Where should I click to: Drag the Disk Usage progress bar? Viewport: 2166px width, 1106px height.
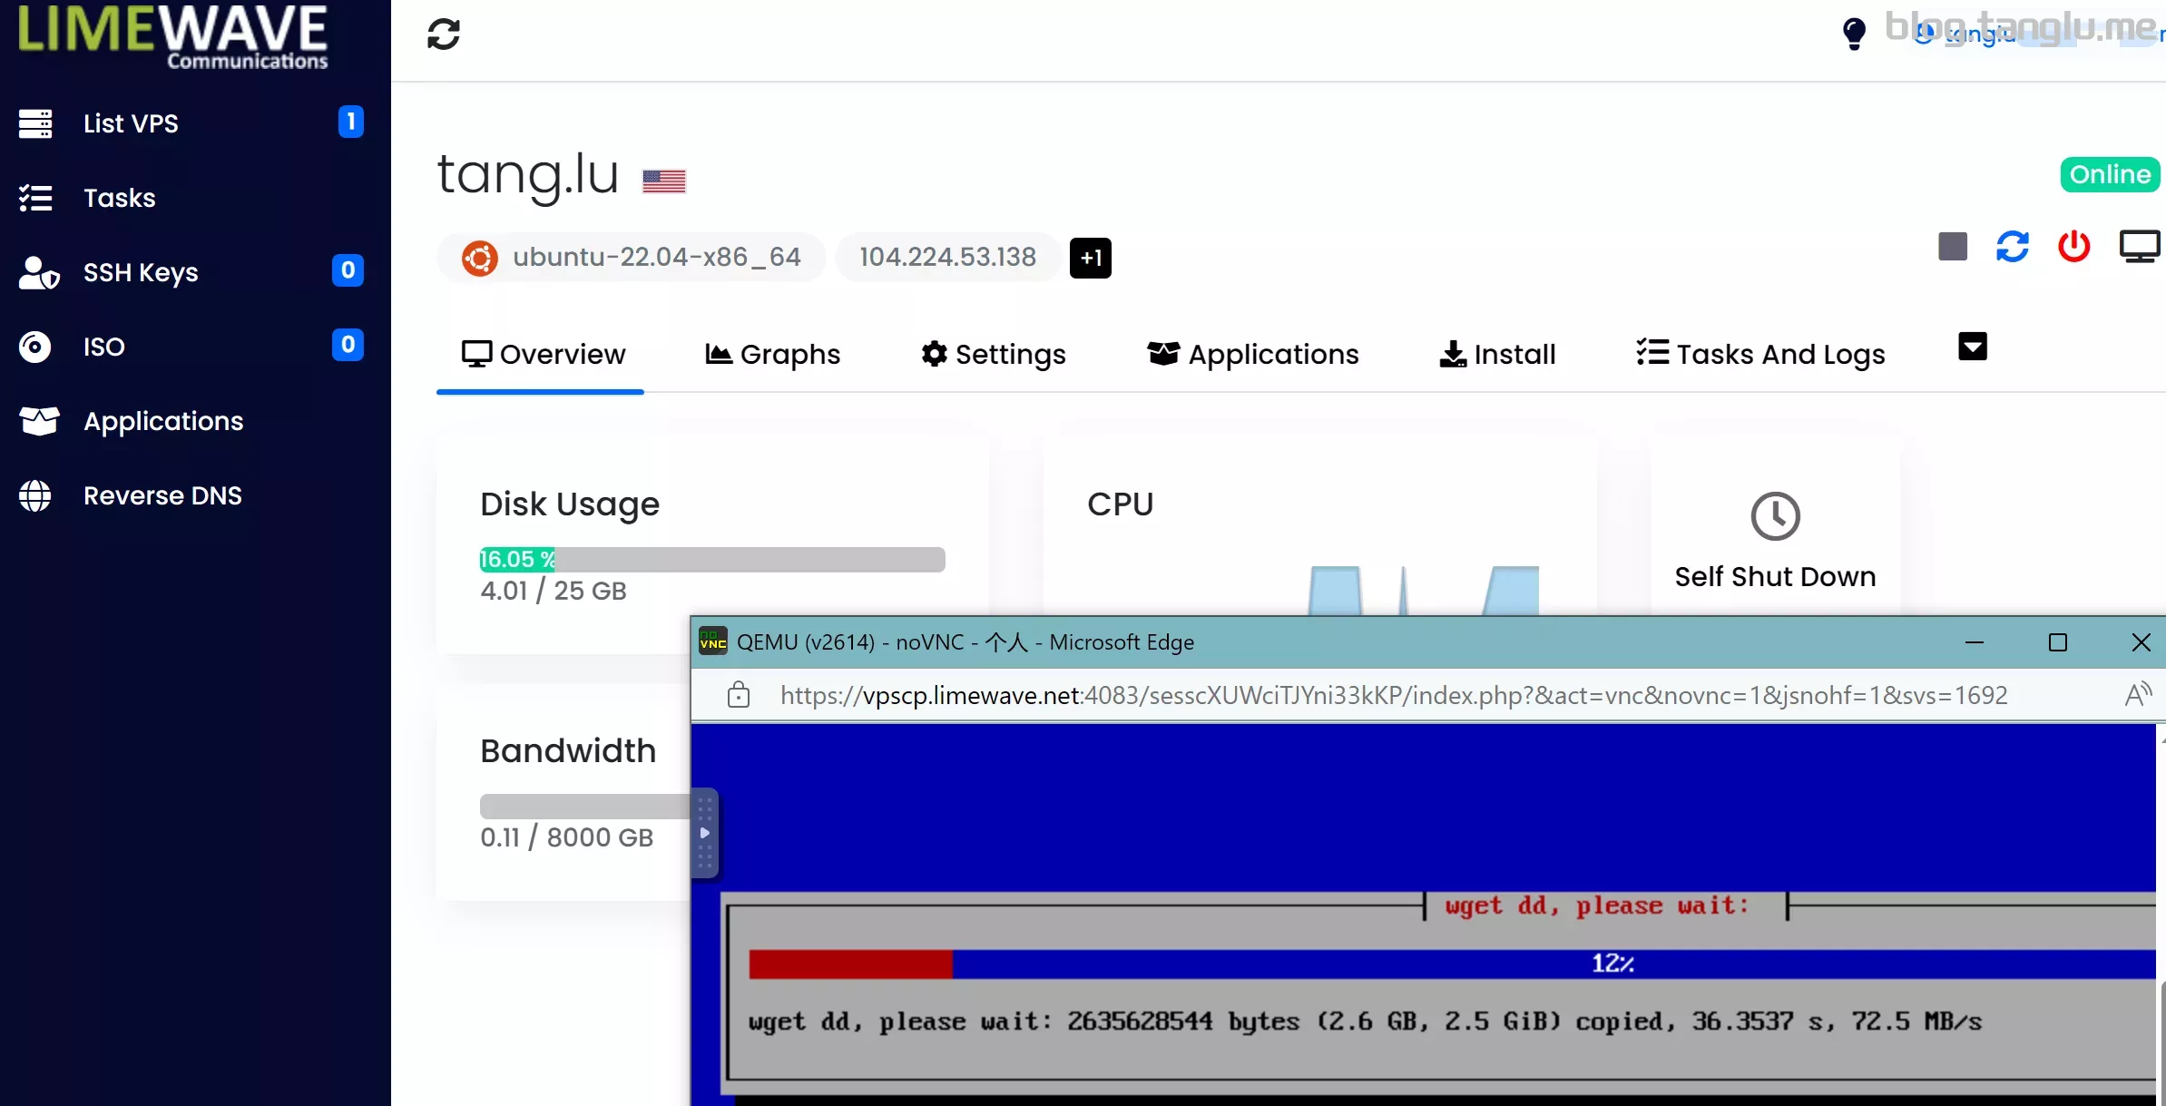click(x=712, y=559)
